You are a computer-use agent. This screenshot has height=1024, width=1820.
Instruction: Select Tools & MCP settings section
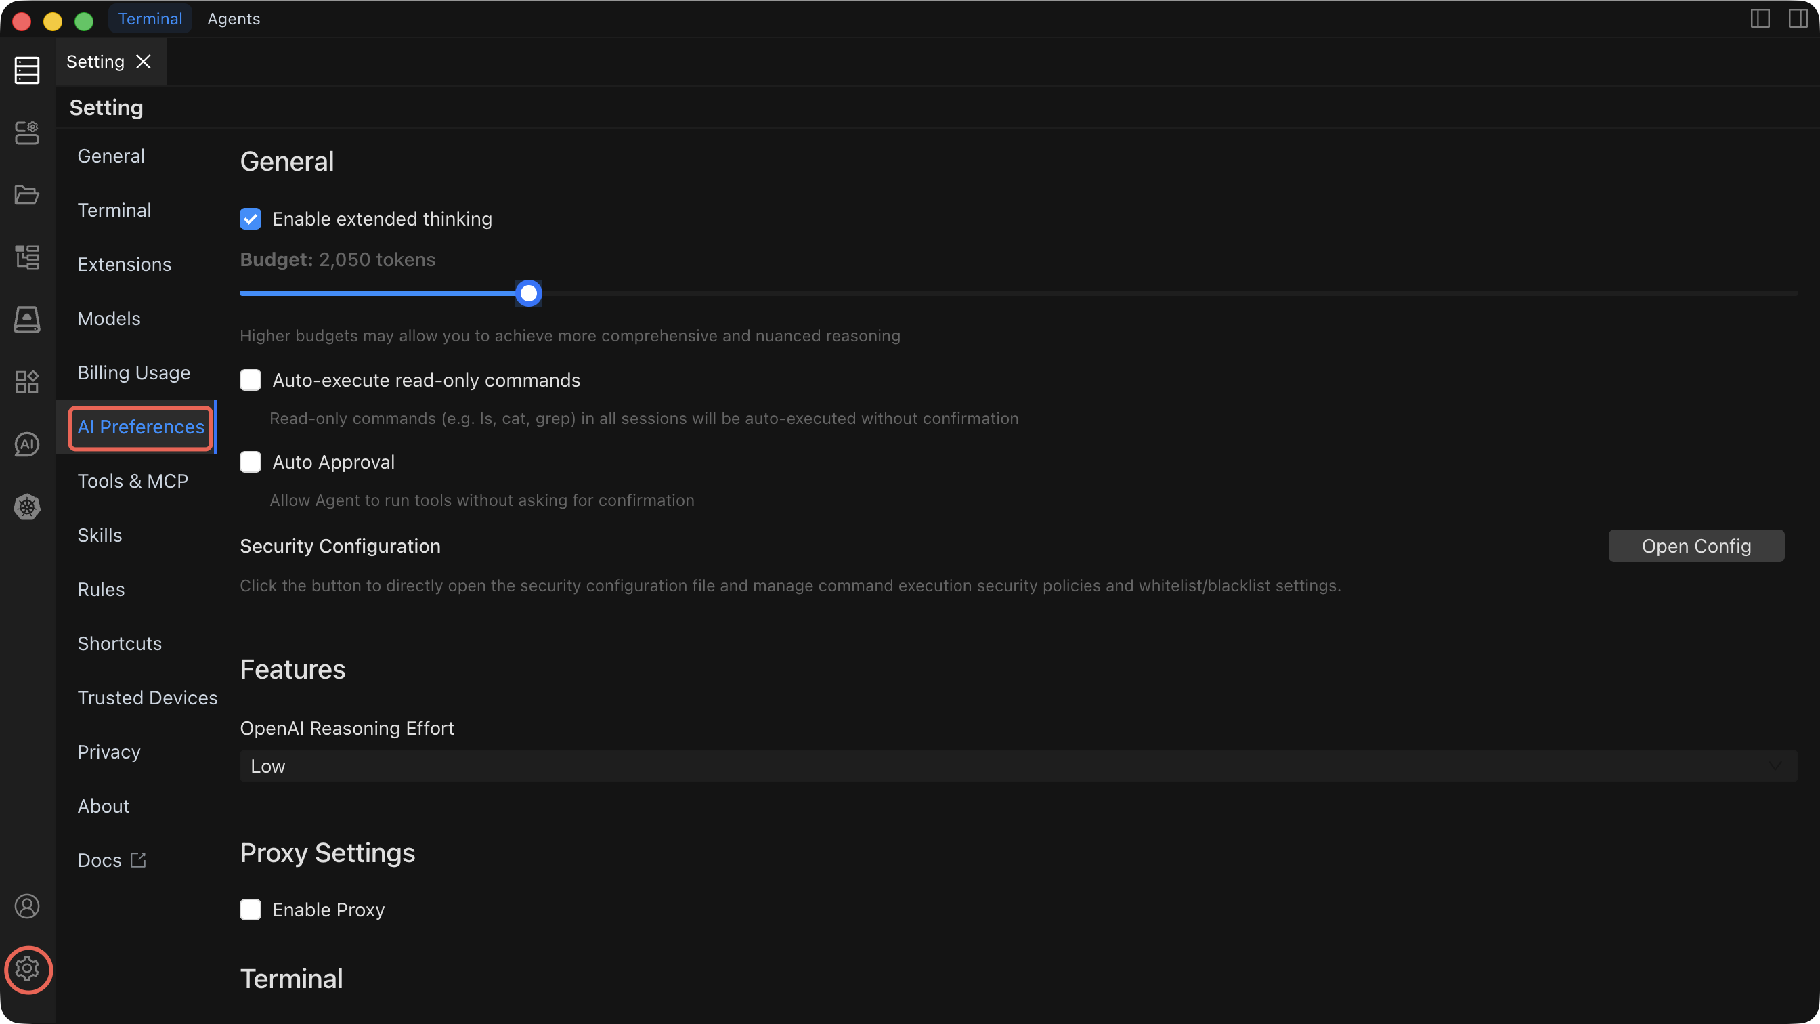pyautogui.click(x=133, y=482)
